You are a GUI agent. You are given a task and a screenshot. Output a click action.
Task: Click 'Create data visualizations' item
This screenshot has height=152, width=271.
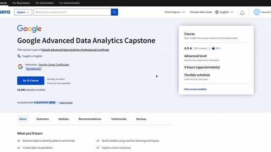pyautogui.click(x=38, y=148)
